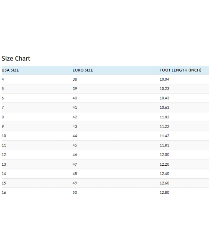This screenshot has width=209, height=251.
Task: Click Euro size 38 cell
Action: (x=75, y=79)
